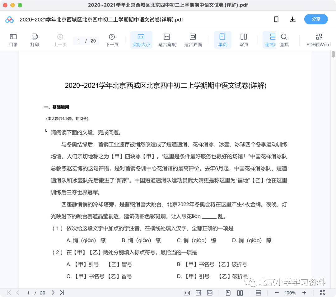
Task: Click option D.【甲】引号【乙】破折号
Action: click(x=212, y=276)
